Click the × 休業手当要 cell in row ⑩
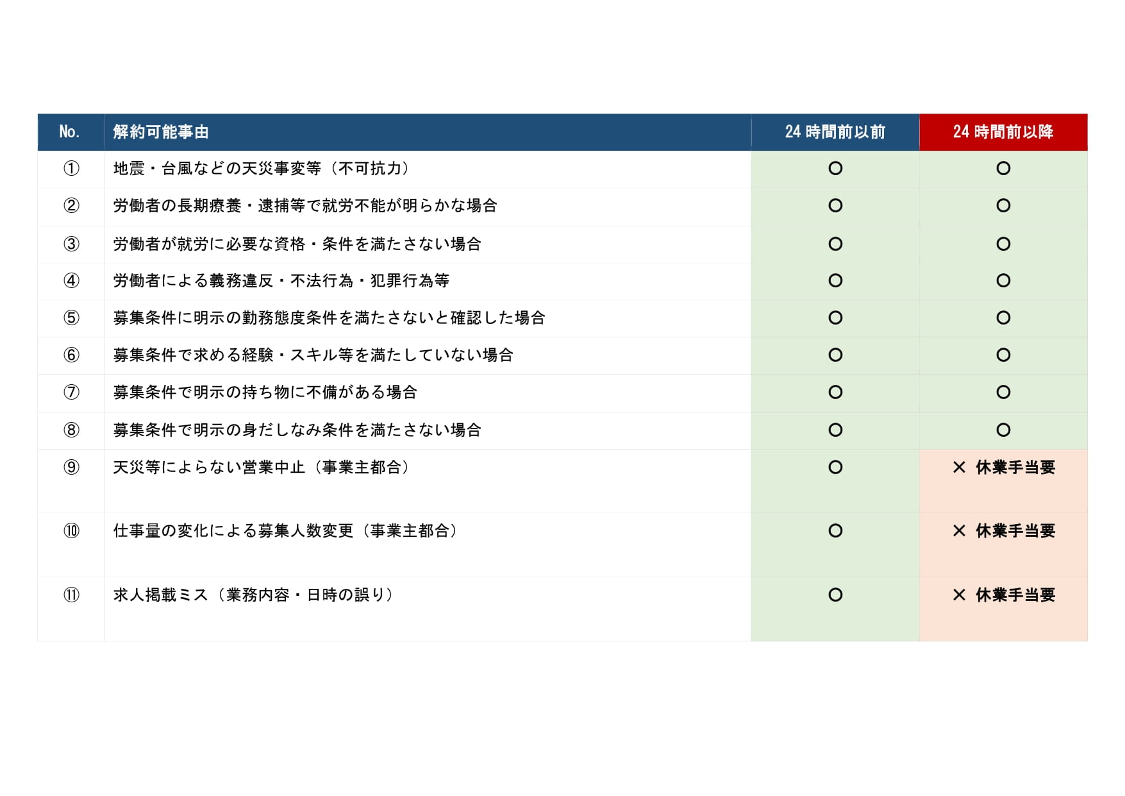 point(1003,531)
